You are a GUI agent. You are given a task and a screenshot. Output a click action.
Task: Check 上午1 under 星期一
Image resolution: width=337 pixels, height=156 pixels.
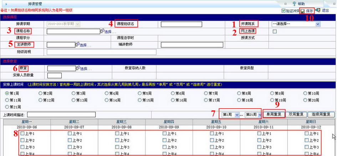[22, 134]
